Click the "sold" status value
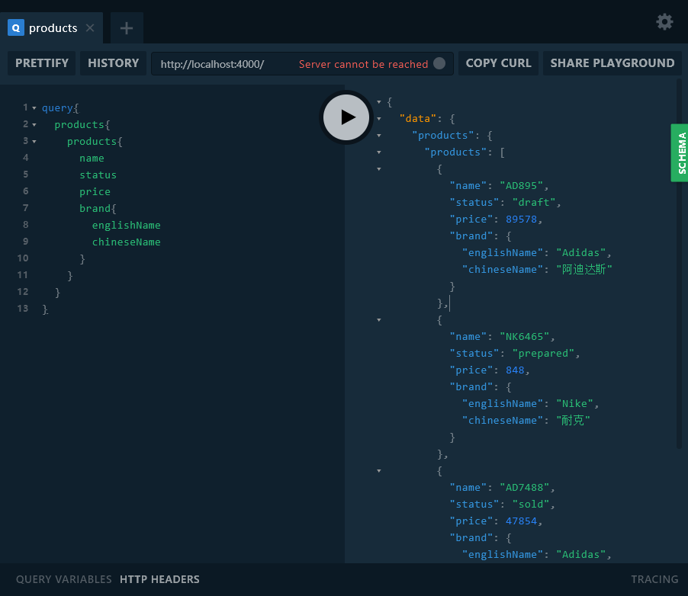This screenshot has height=596, width=688. tap(531, 505)
